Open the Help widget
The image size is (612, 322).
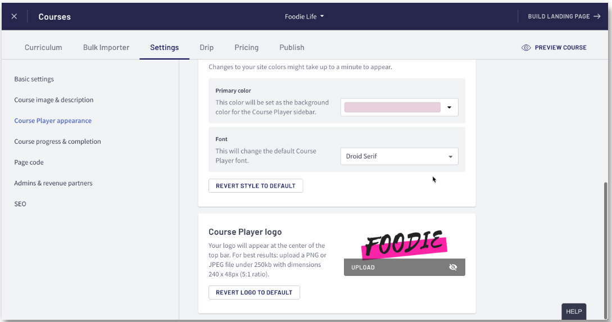tap(573, 311)
